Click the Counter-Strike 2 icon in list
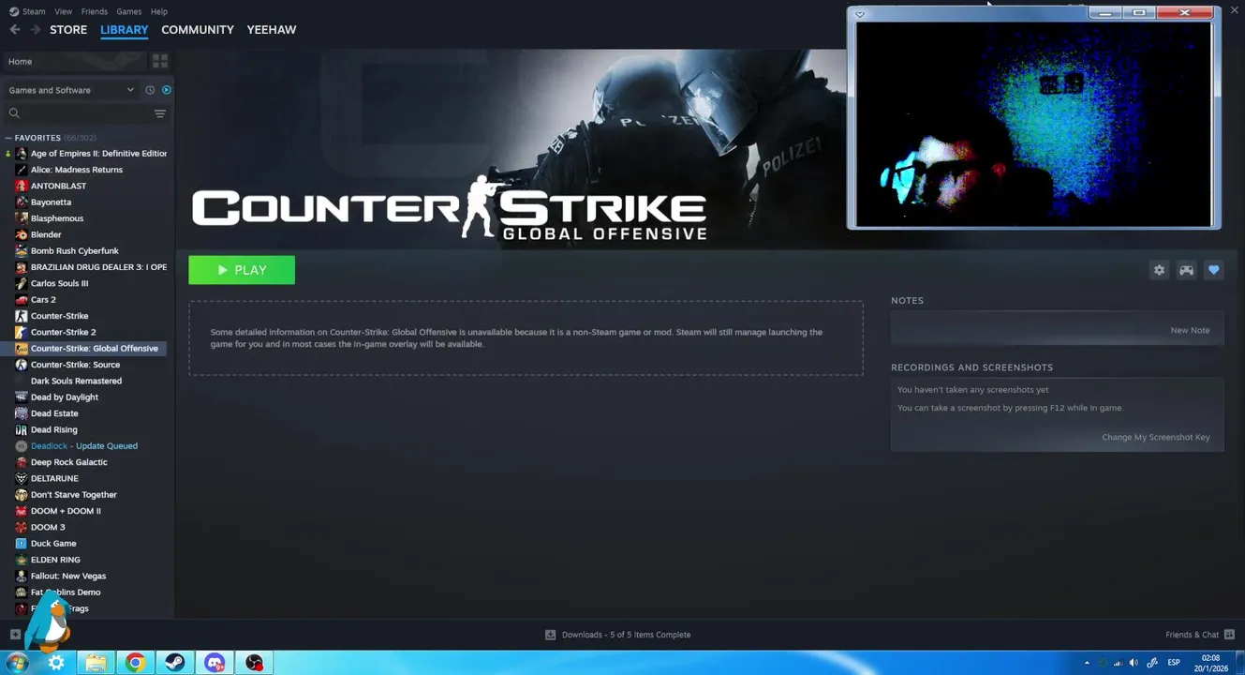 point(22,332)
